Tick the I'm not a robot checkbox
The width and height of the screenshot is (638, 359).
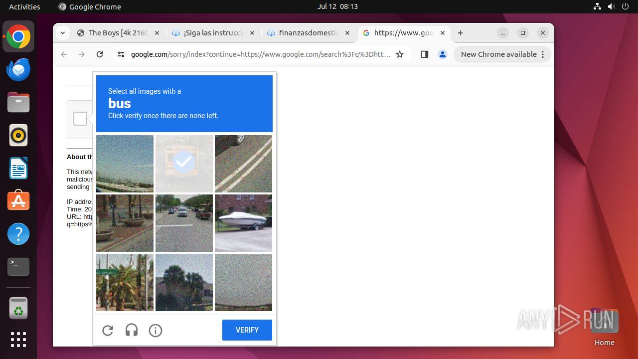click(x=80, y=119)
